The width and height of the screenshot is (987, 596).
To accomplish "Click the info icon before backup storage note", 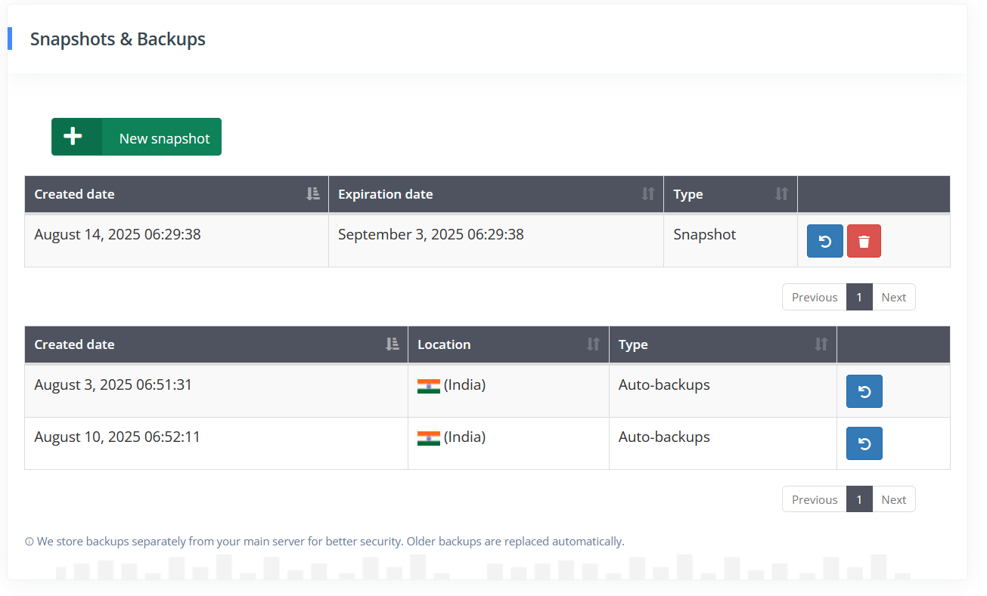I will point(29,542).
